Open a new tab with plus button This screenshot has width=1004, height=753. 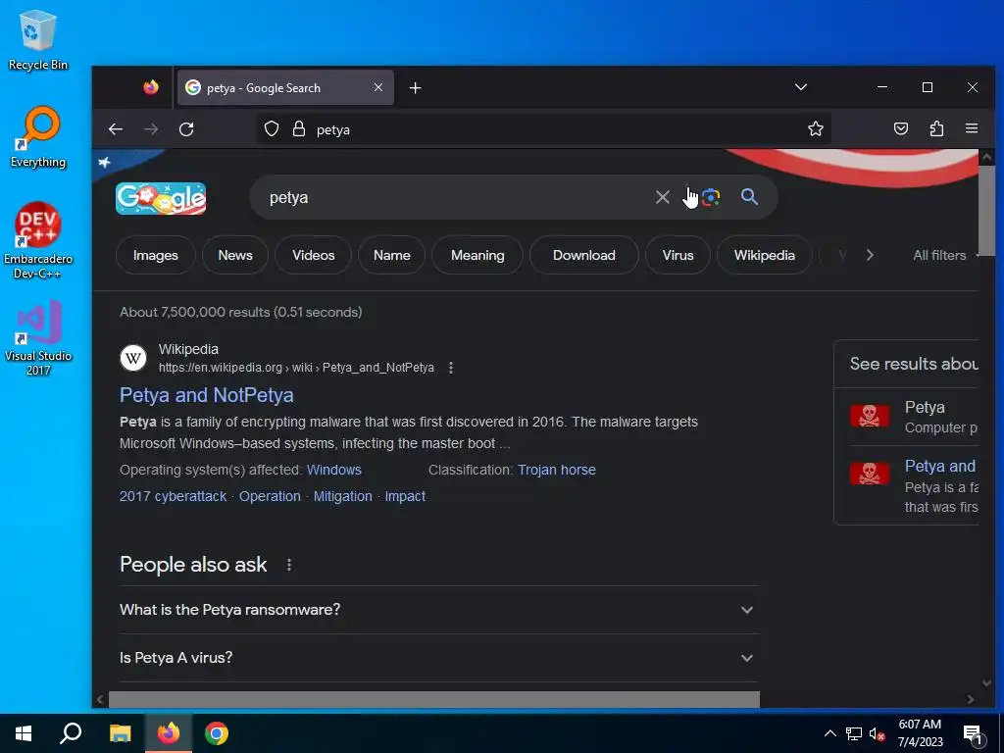(x=415, y=87)
